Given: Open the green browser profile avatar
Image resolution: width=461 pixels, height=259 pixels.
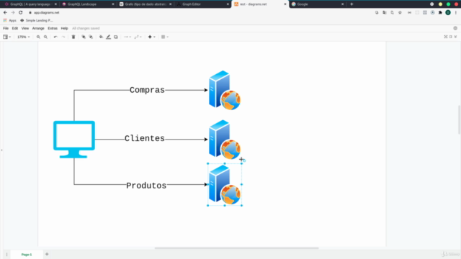Looking at the screenshot, I should 448,13.
